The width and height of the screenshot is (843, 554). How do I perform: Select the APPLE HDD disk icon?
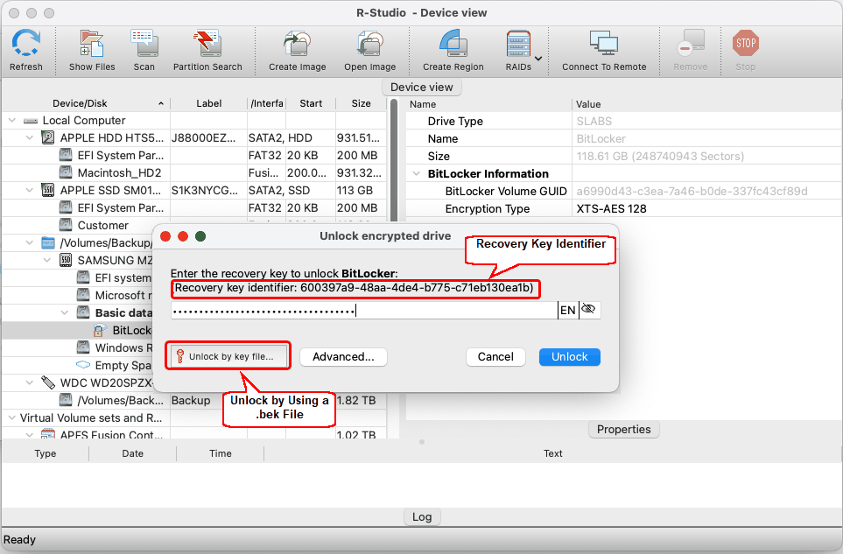click(x=48, y=138)
